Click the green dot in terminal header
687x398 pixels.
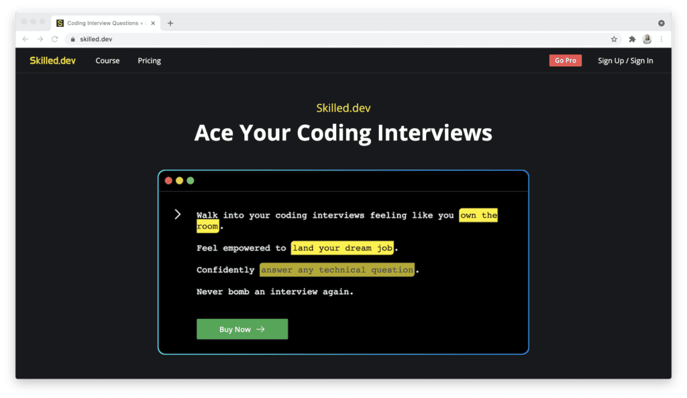190,181
